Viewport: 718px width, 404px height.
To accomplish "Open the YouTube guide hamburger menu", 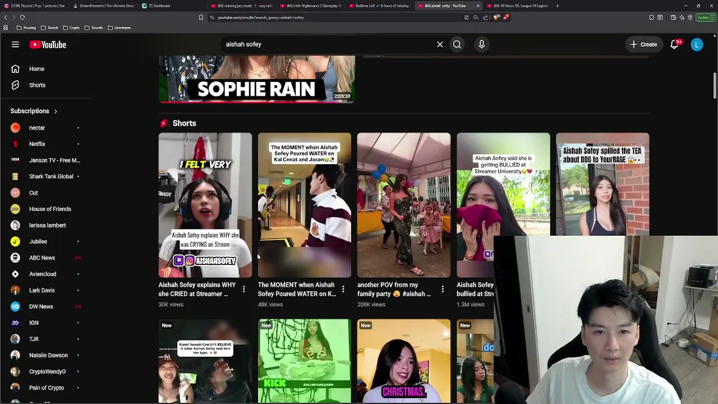I will 15,44.
